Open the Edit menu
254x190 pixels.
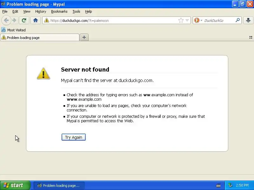point(15,11)
